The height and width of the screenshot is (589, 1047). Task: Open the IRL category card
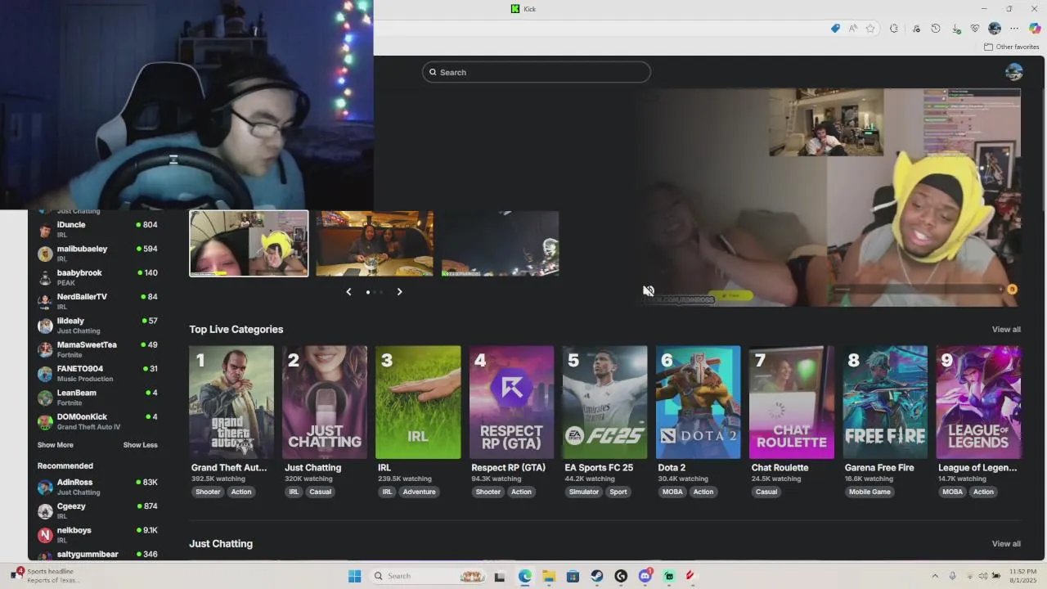click(x=418, y=402)
